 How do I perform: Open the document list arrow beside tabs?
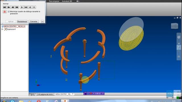pyautogui.click(x=36, y=94)
